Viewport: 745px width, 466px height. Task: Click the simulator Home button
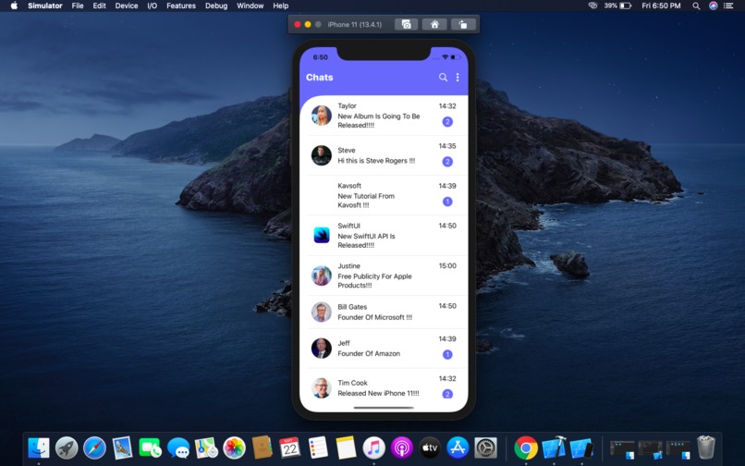pyautogui.click(x=434, y=24)
